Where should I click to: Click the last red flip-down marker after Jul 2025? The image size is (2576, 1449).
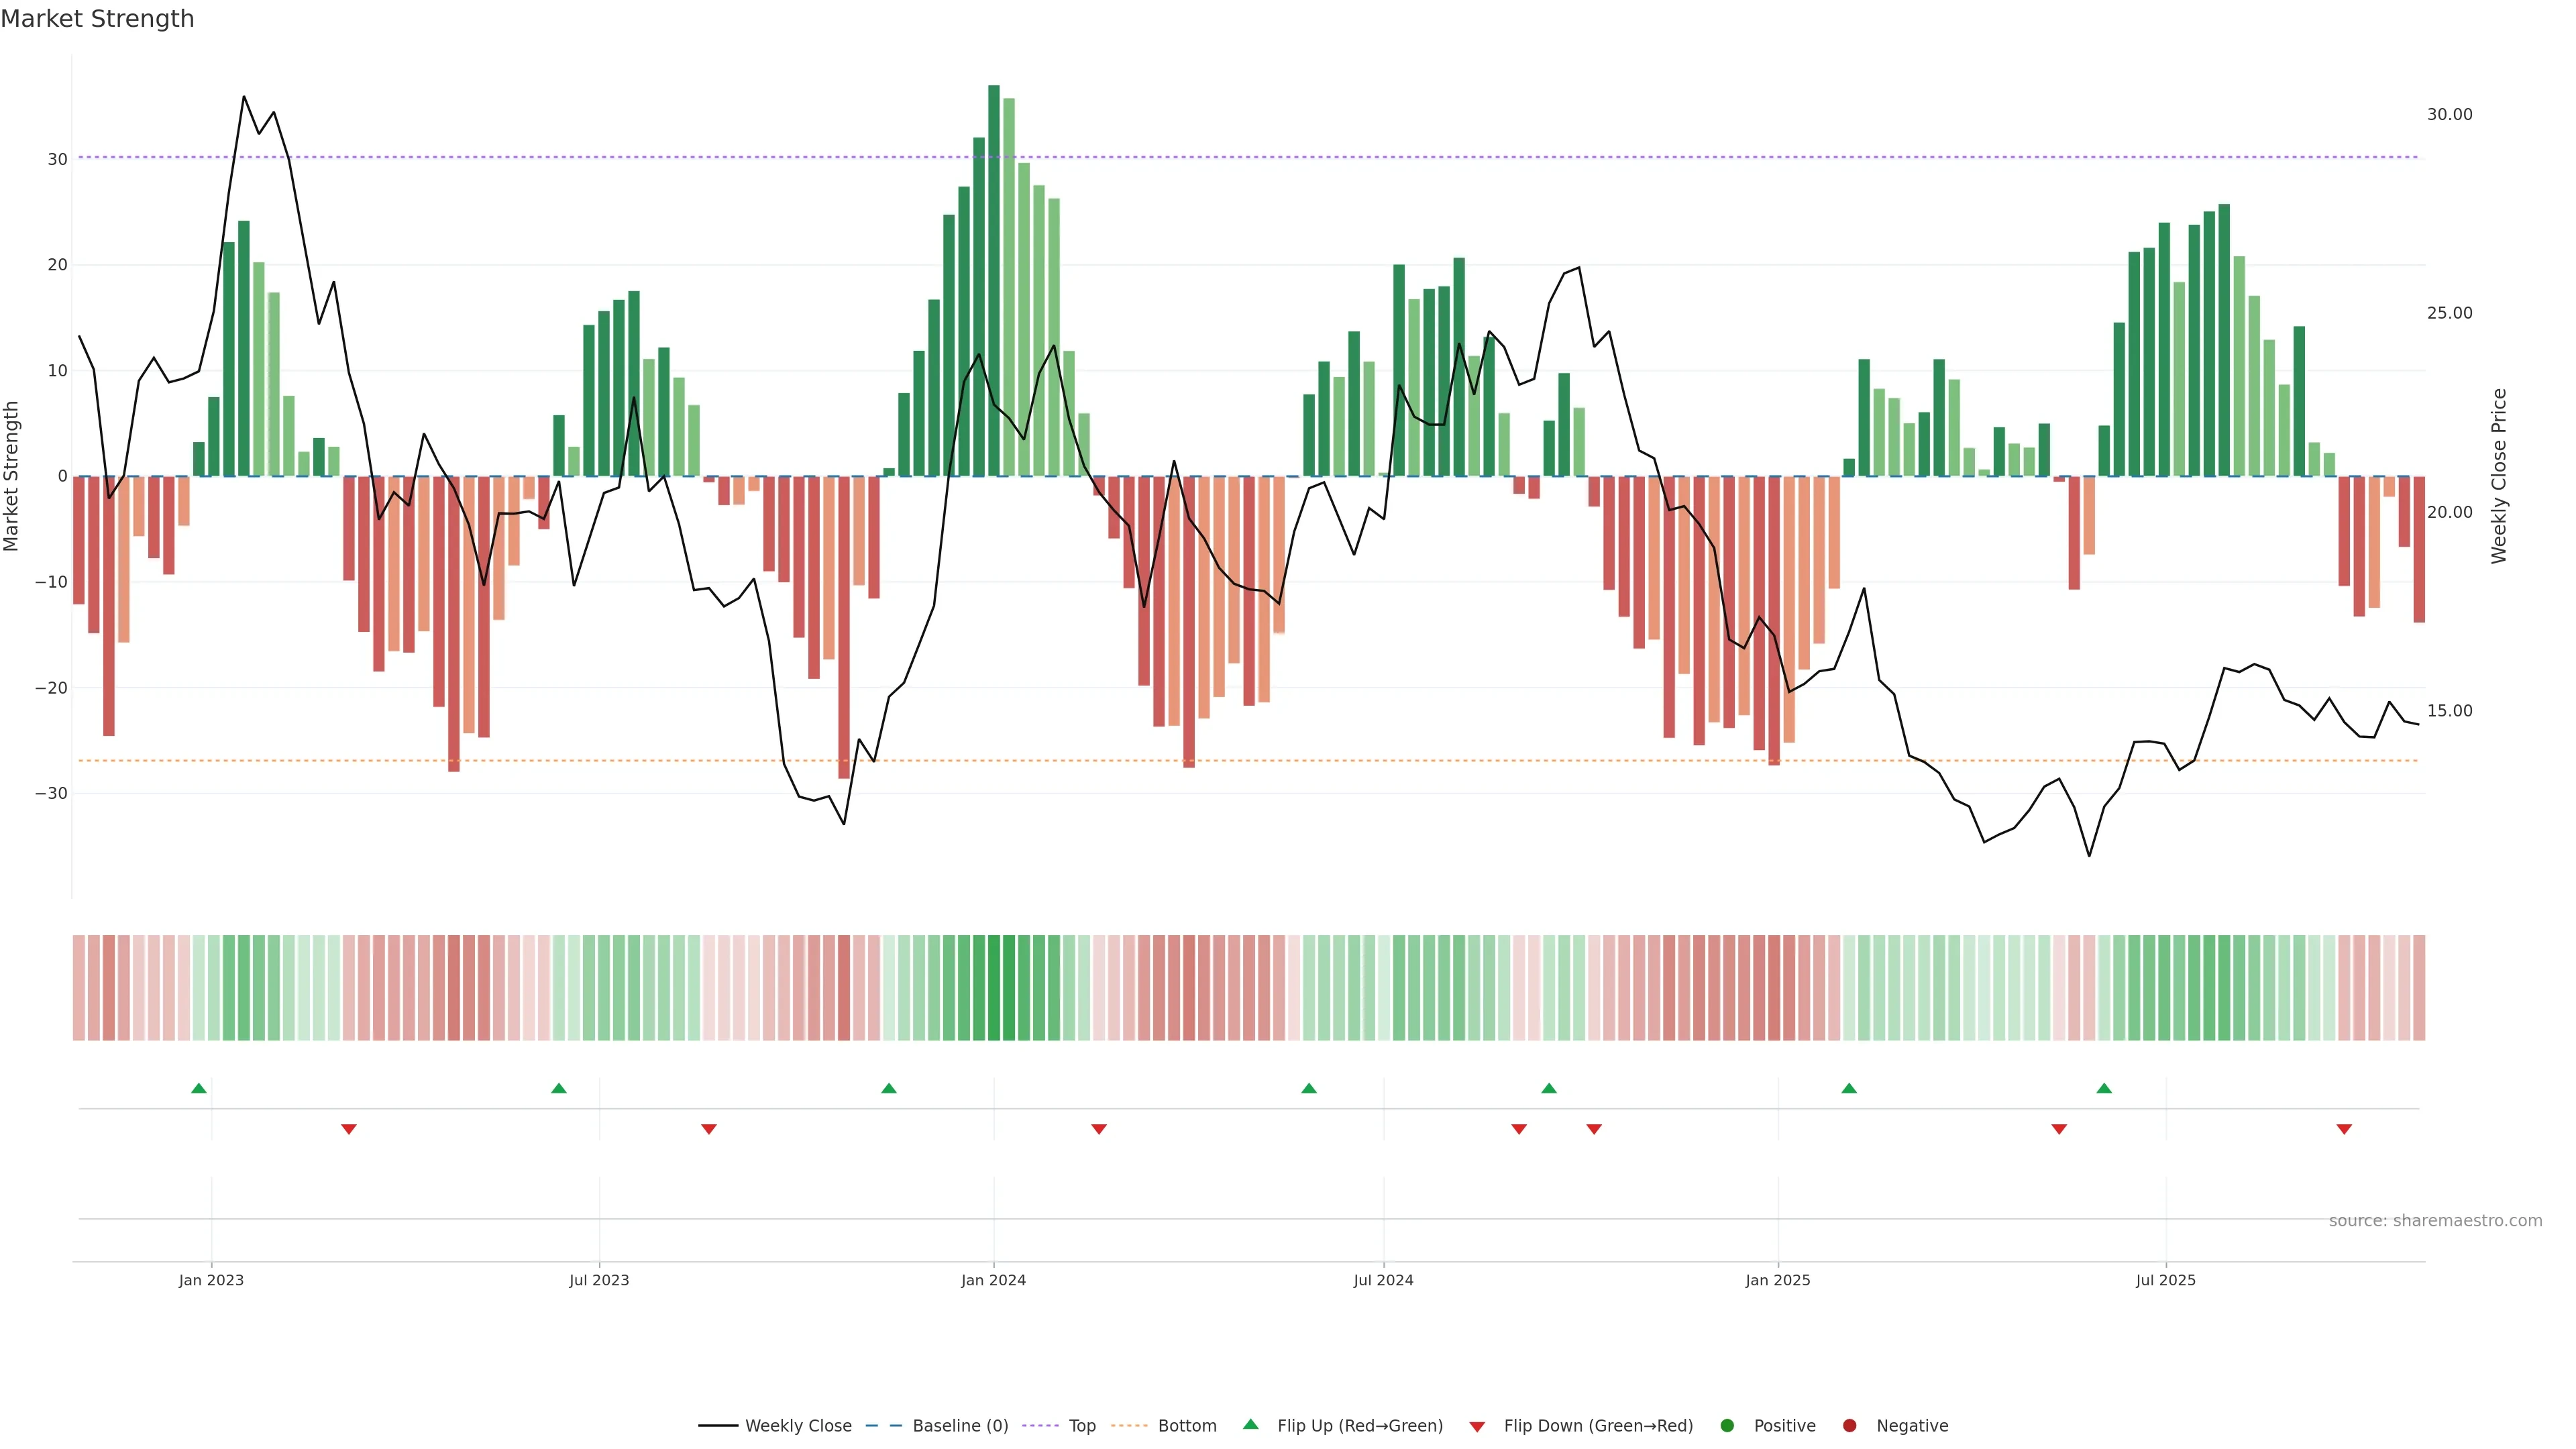pos(2344,1129)
